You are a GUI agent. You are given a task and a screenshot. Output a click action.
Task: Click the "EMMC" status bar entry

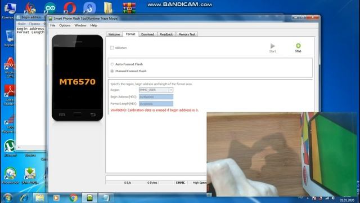click(181, 183)
